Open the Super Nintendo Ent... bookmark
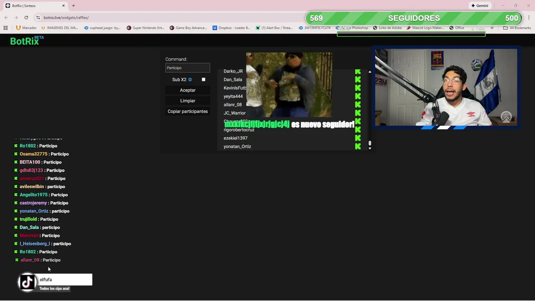The width and height of the screenshot is (535, 301). click(145, 28)
